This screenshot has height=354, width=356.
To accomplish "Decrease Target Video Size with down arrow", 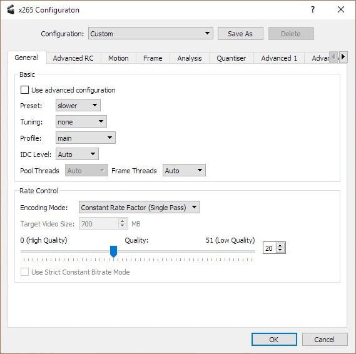I will point(123,226).
